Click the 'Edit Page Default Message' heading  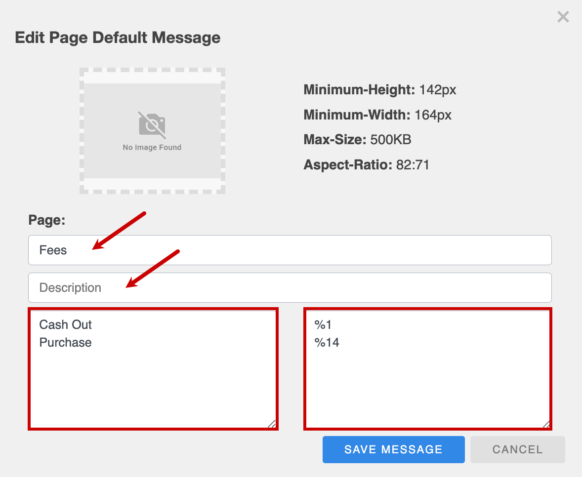click(118, 38)
